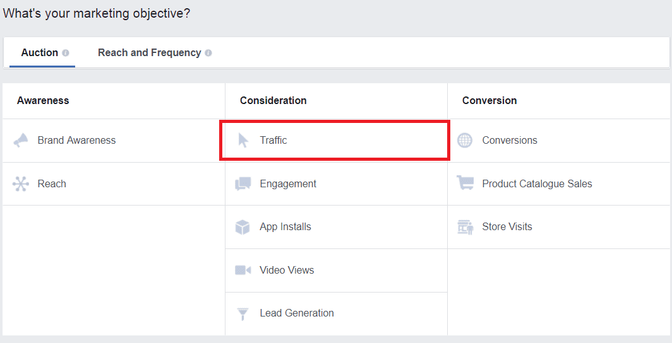Click the Conversion column header
This screenshot has height=343, width=672.
tap(489, 101)
